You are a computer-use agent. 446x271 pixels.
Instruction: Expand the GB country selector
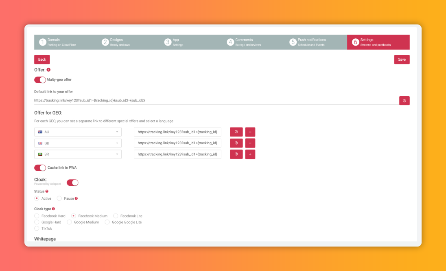pos(78,143)
